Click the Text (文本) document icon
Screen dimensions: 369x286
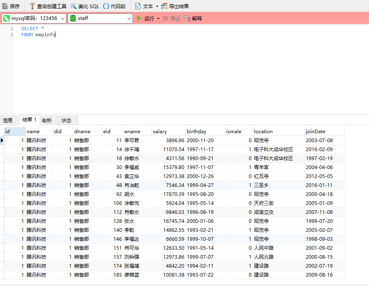pos(138,6)
